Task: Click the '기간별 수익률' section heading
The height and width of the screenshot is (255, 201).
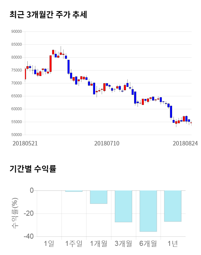Action: point(33,169)
